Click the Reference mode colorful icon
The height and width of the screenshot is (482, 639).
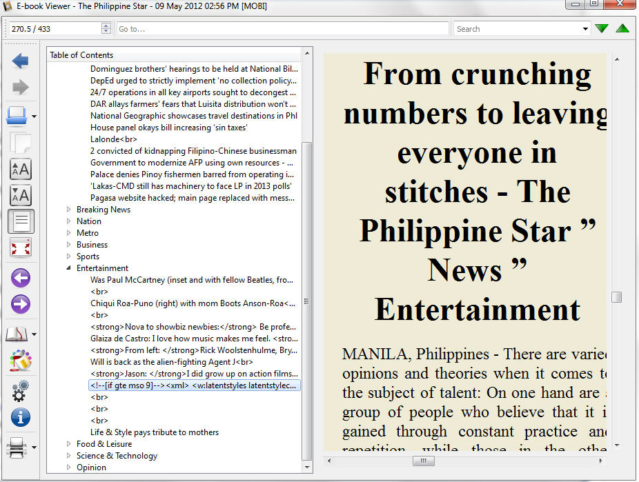tap(21, 361)
